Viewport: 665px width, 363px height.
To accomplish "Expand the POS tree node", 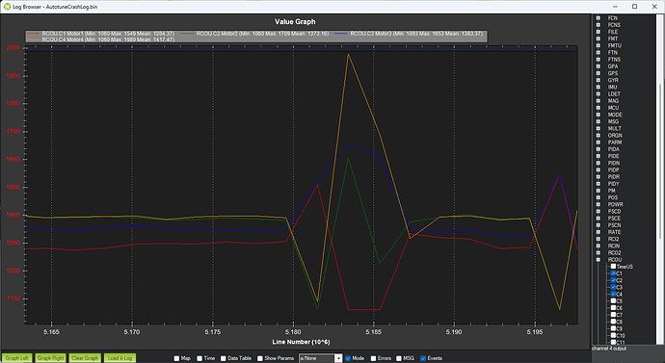I will 598,197.
